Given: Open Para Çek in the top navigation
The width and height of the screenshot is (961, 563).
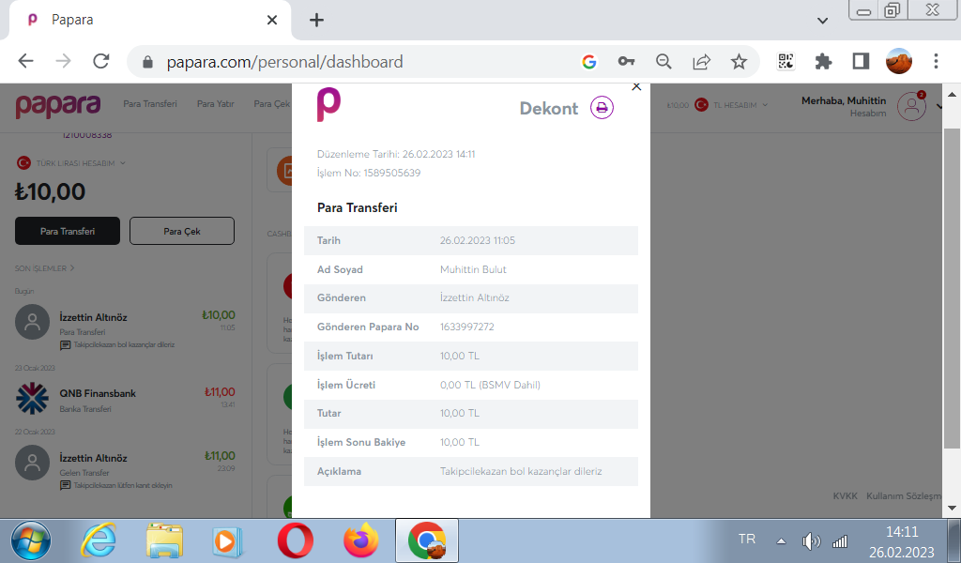Looking at the screenshot, I should 271,104.
